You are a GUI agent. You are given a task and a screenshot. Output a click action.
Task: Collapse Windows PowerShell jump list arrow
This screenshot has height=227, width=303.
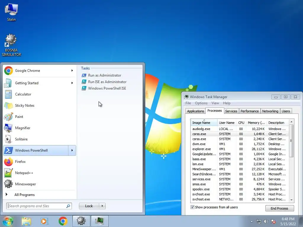click(72, 150)
